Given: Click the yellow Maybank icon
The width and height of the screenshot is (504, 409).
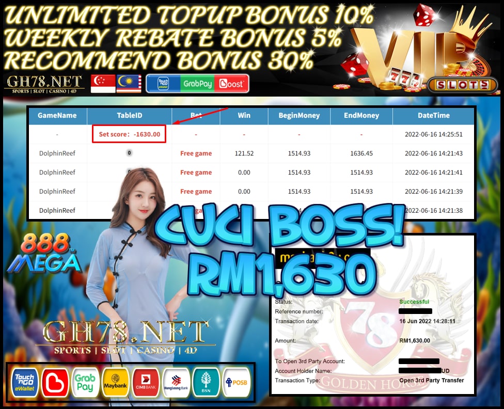Looking at the screenshot, I should 115,383.
